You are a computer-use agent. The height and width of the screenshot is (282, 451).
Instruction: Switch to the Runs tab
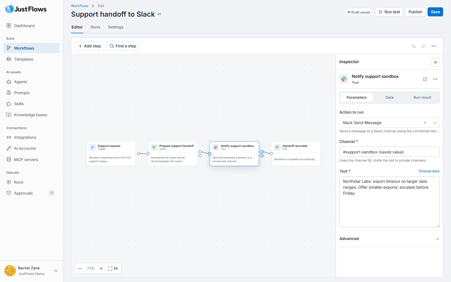[95, 27]
